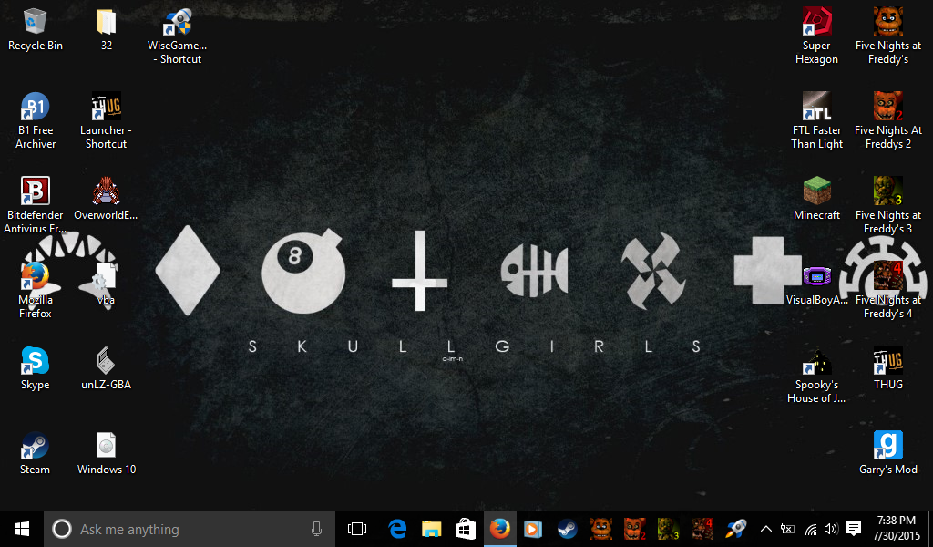Select the Super Hexagon desktop shortcut
Image resolution: width=933 pixels, height=547 pixels.
coord(816,36)
